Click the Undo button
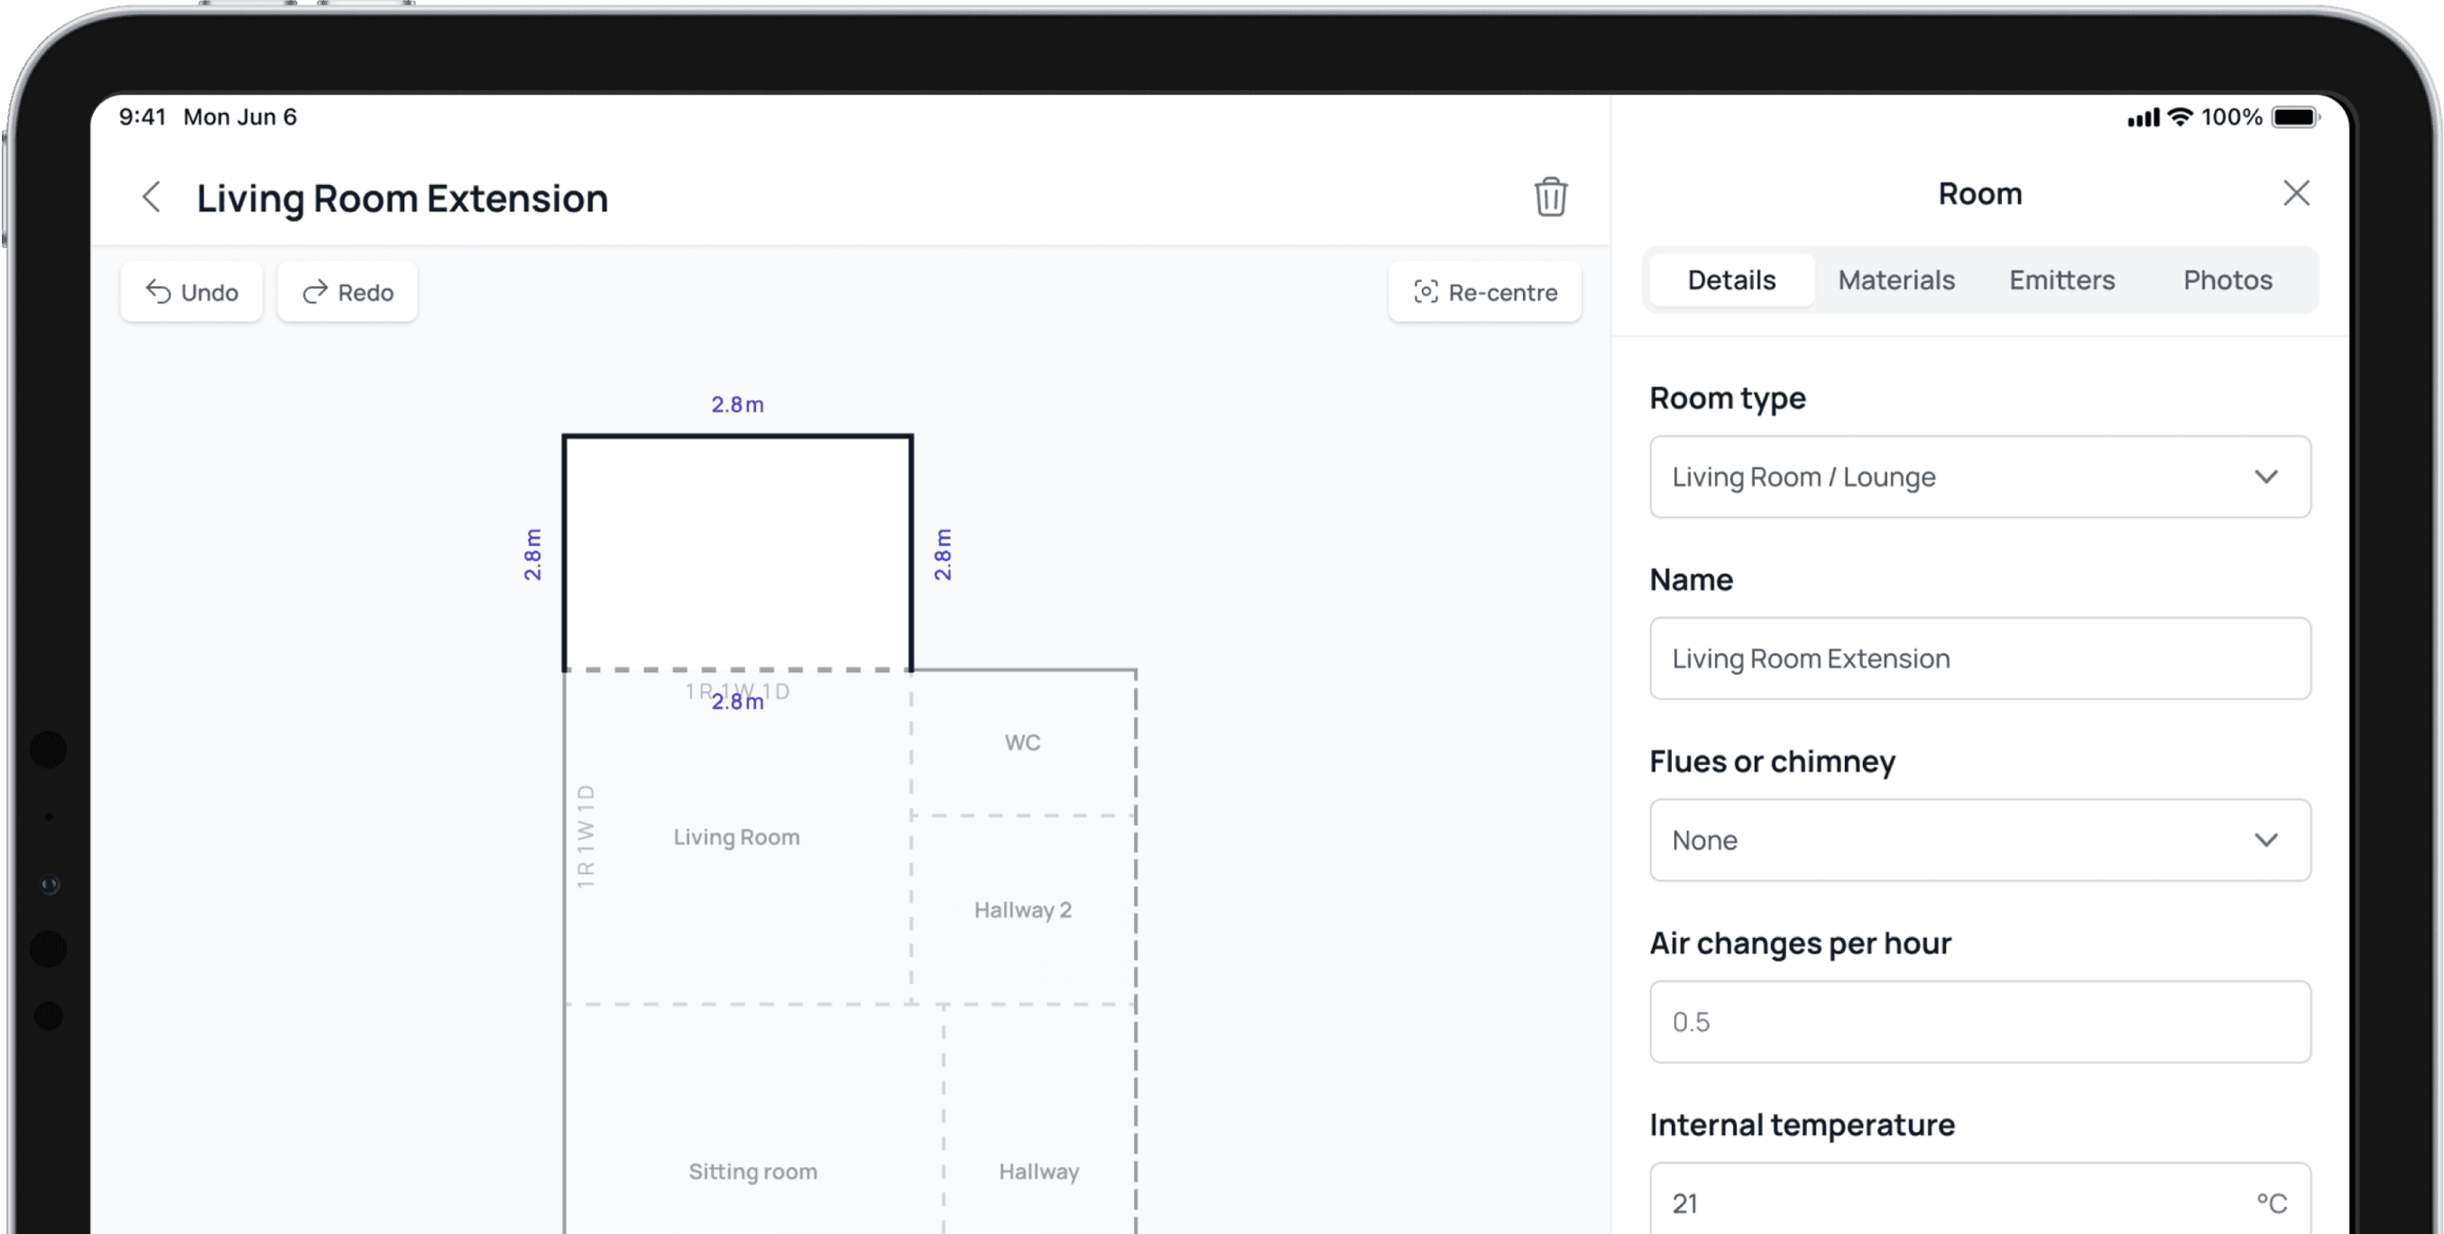Screen dimensions: 2444x1234 [x=191, y=292]
